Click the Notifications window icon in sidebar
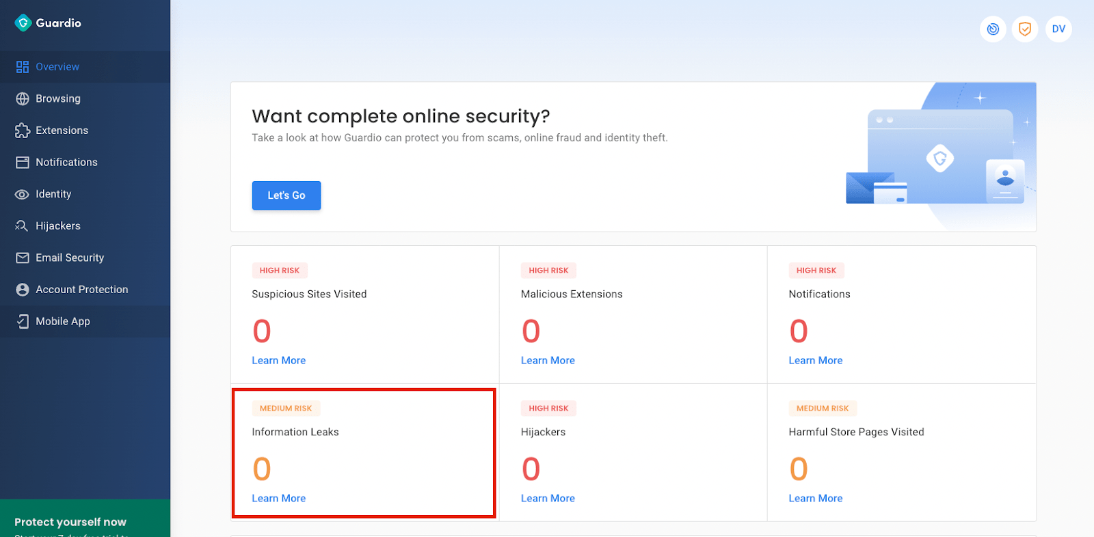Screen dimensions: 1094x537 [x=23, y=162]
